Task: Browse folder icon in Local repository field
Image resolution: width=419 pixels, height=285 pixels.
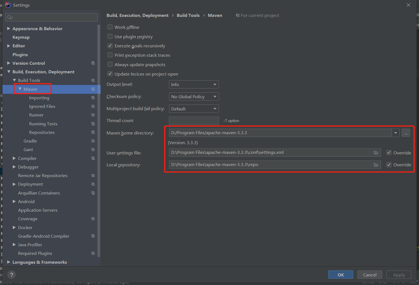Action: (x=376, y=165)
